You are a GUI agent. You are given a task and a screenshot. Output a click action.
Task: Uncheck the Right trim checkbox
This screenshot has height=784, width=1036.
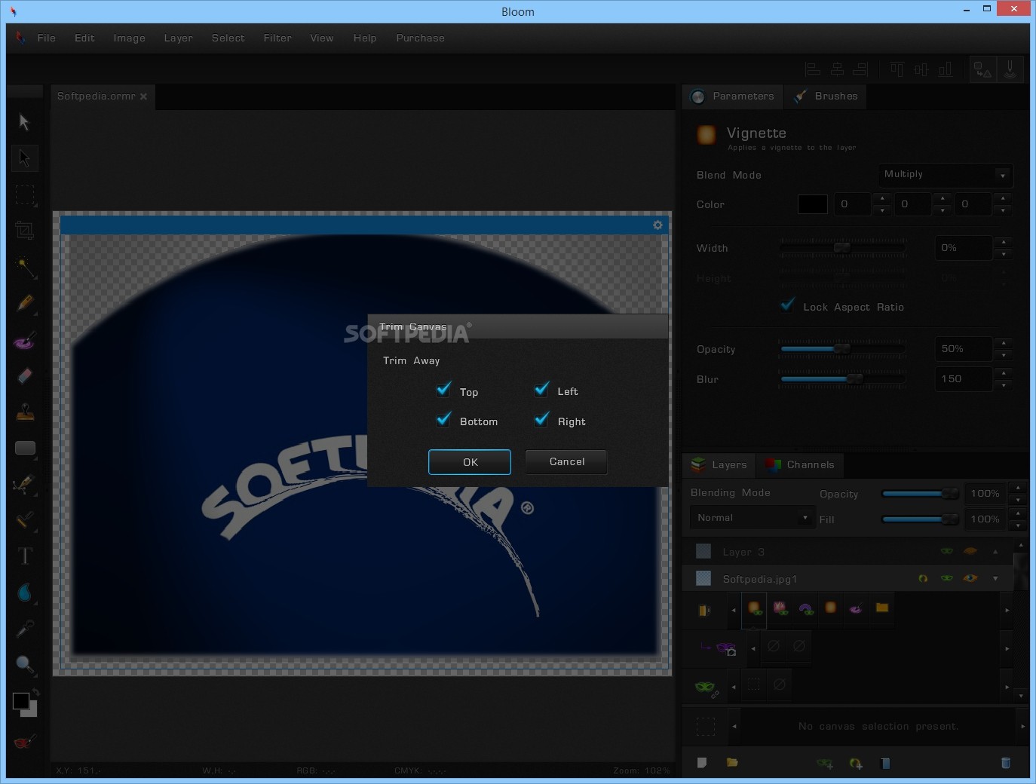542,420
